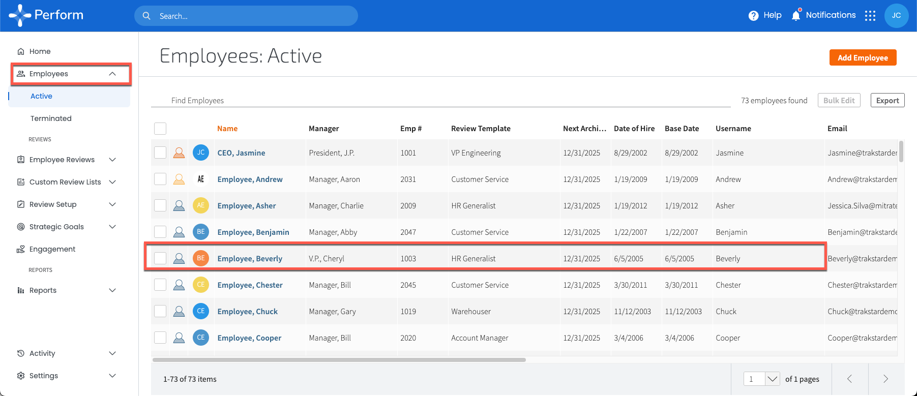Click the Perform logo icon

[20, 15]
